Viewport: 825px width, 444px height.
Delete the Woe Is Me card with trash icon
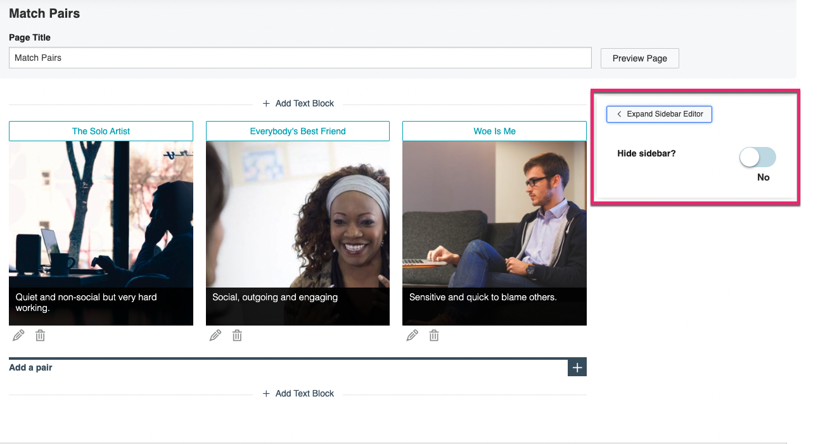click(433, 335)
